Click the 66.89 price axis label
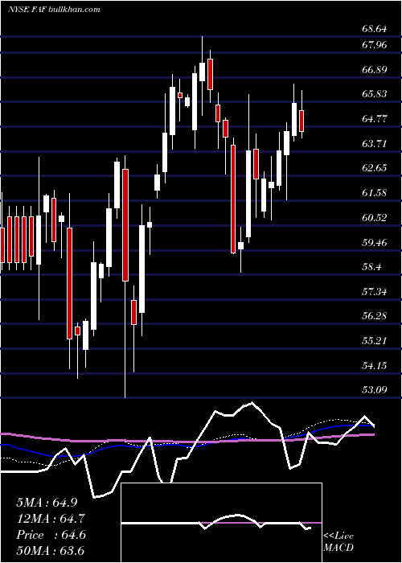The image size is (402, 563). (375, 70)
